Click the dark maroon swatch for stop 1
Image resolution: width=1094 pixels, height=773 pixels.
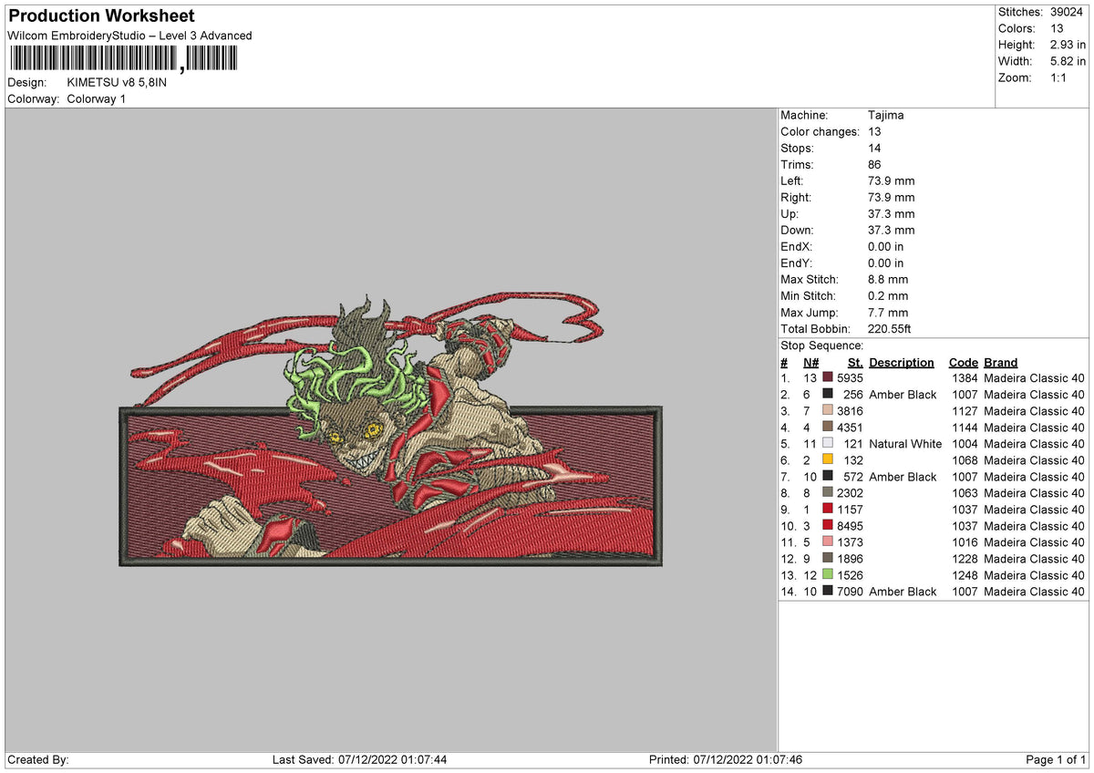tap(828, 378)
